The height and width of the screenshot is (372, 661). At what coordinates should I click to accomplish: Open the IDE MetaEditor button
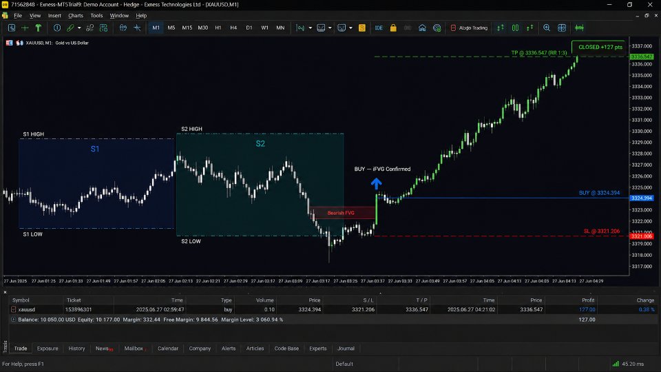click(x=379, y=28)
